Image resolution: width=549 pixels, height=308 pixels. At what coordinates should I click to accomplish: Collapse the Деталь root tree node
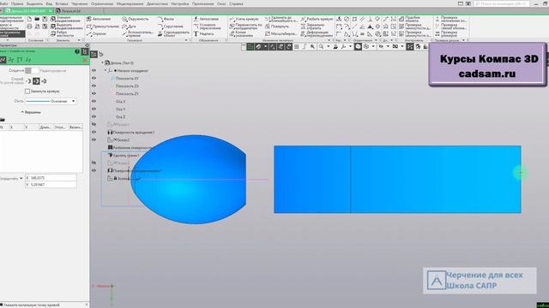point(103,62)
